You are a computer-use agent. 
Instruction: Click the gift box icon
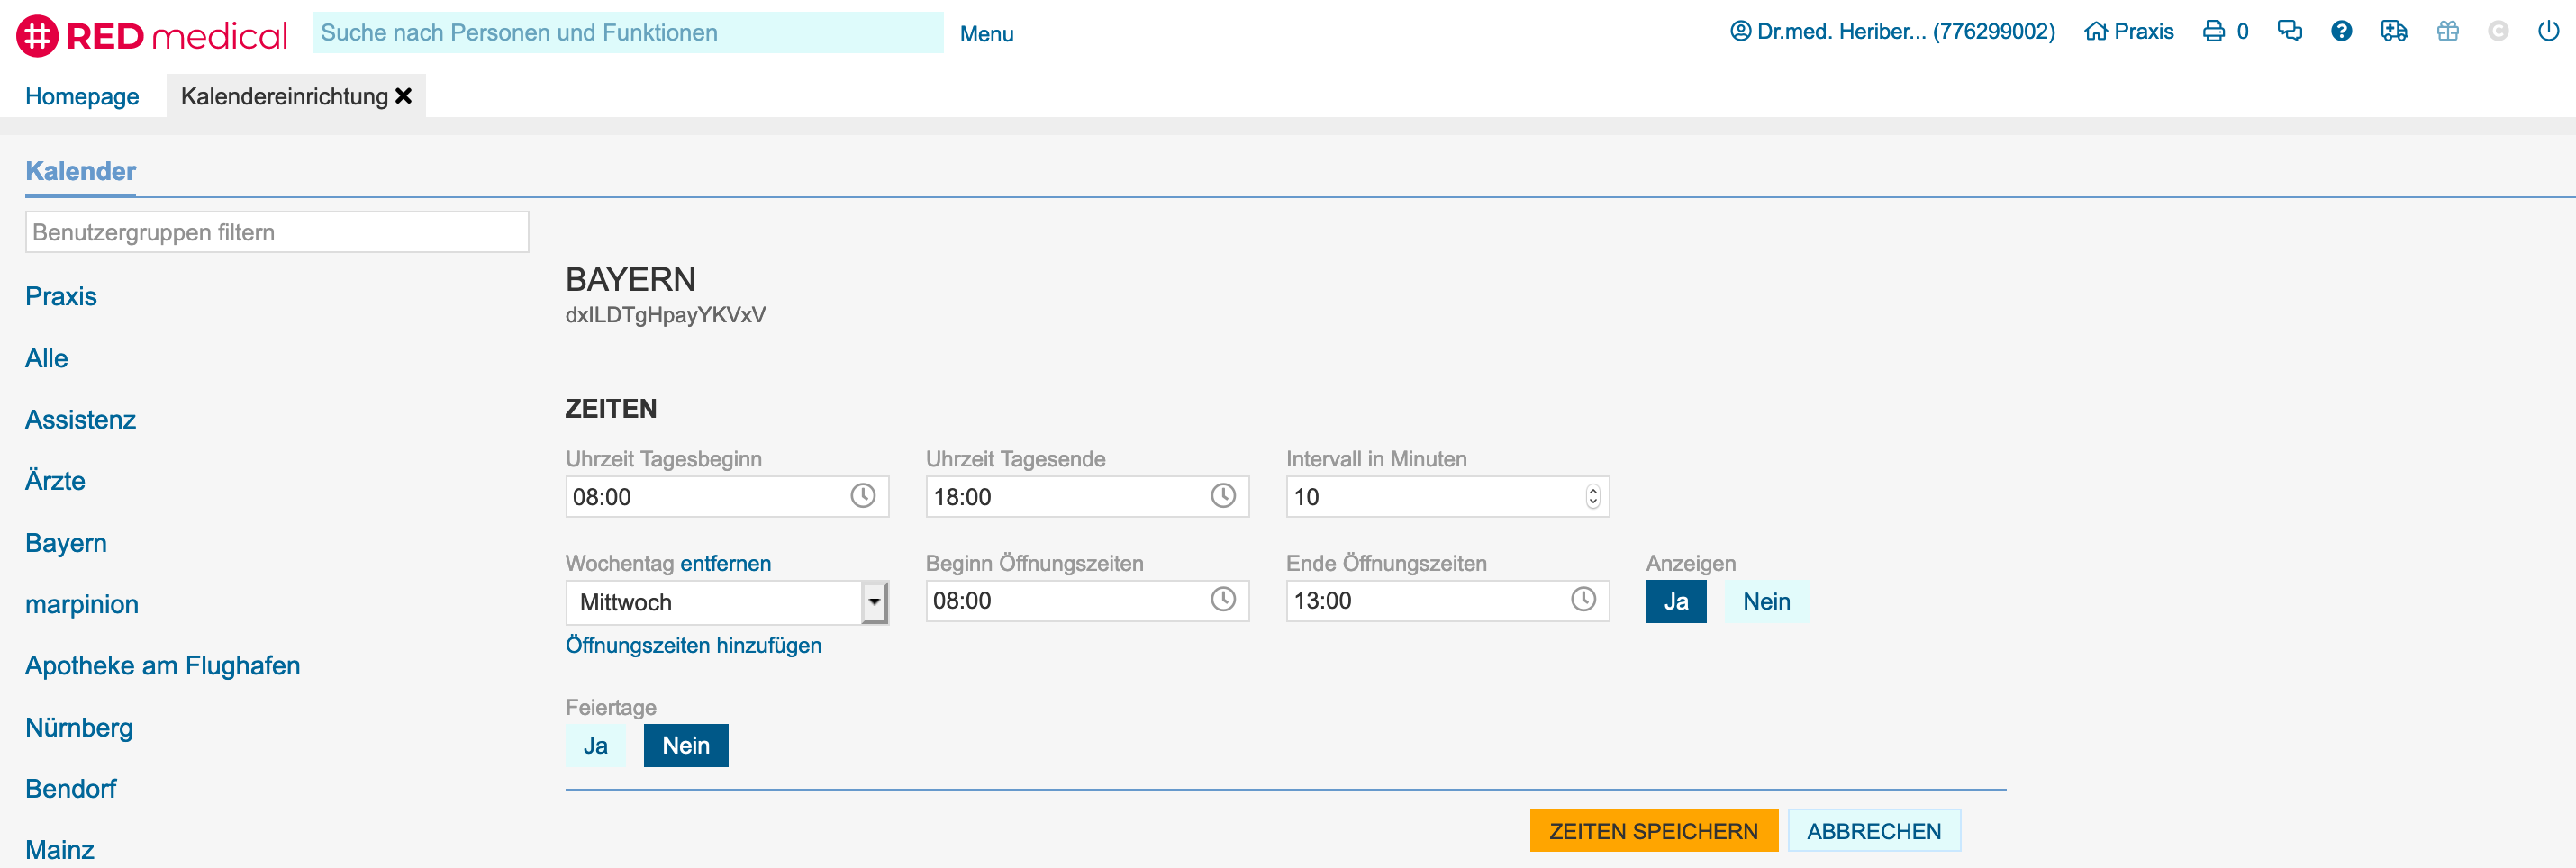click(2447, 31)
